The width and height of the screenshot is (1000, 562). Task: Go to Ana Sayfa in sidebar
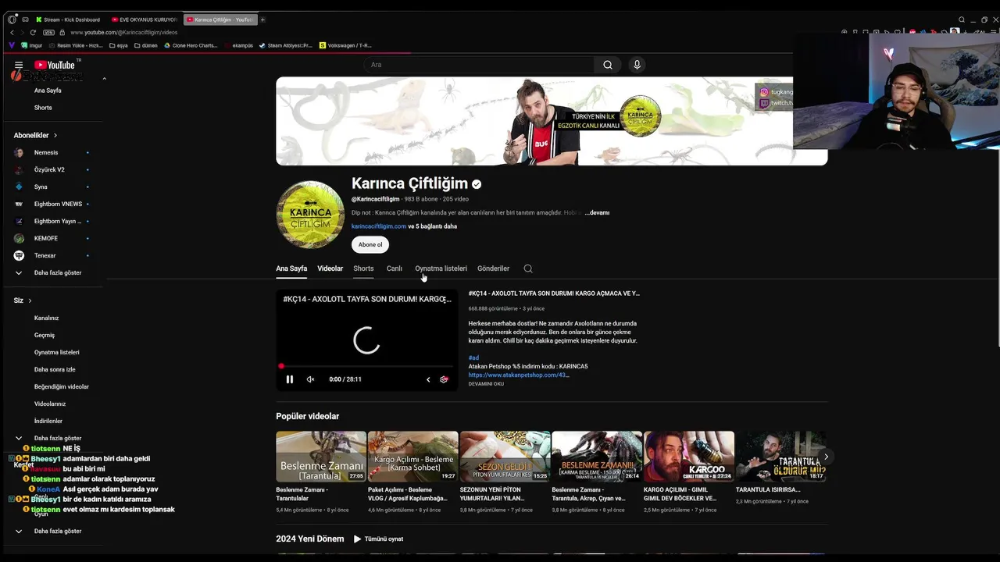48,91
